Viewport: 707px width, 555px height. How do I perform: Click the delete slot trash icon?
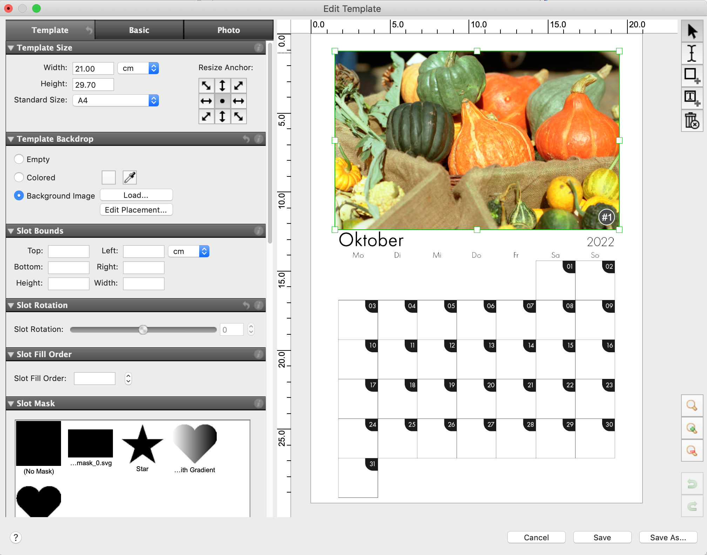[x=692, y=121]
